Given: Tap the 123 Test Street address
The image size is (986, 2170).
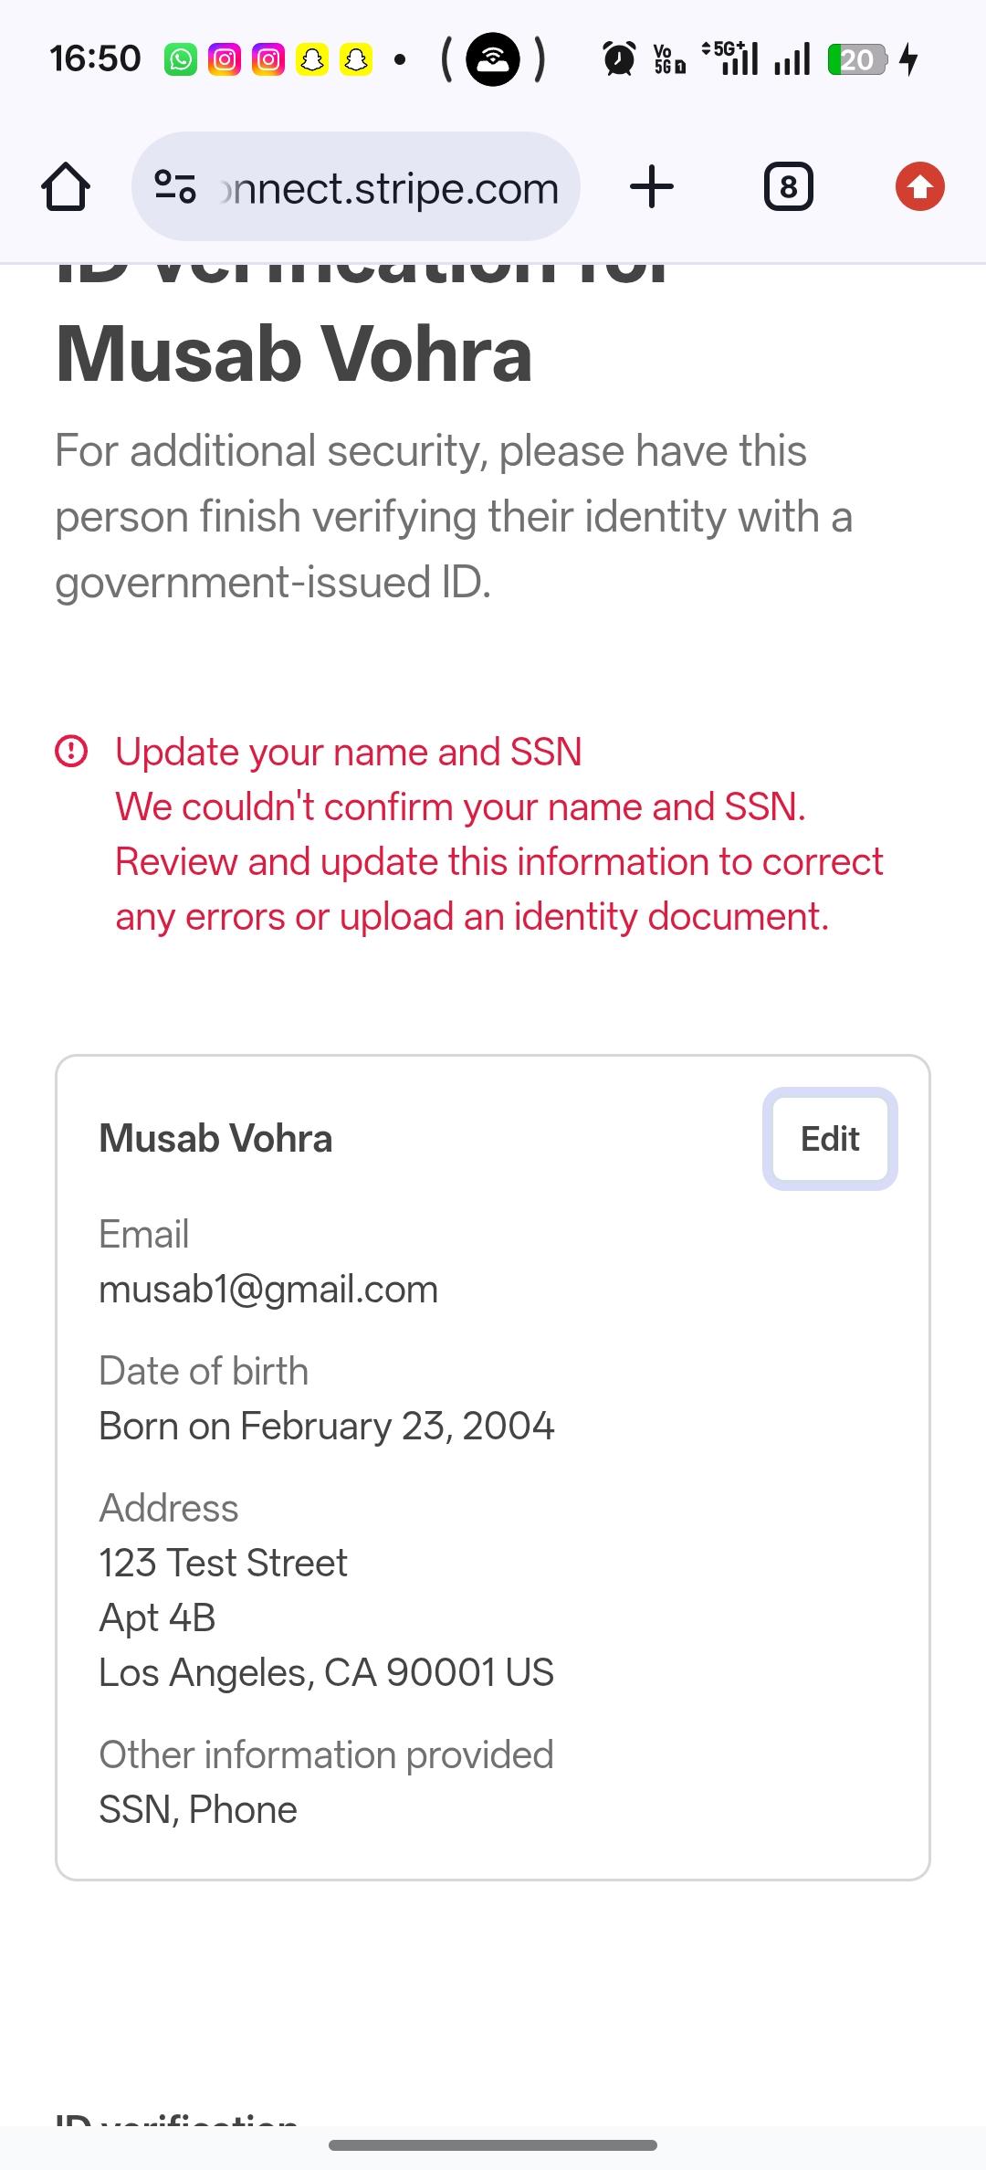Looking at the screenshot, I should [x=224, y=1564].
